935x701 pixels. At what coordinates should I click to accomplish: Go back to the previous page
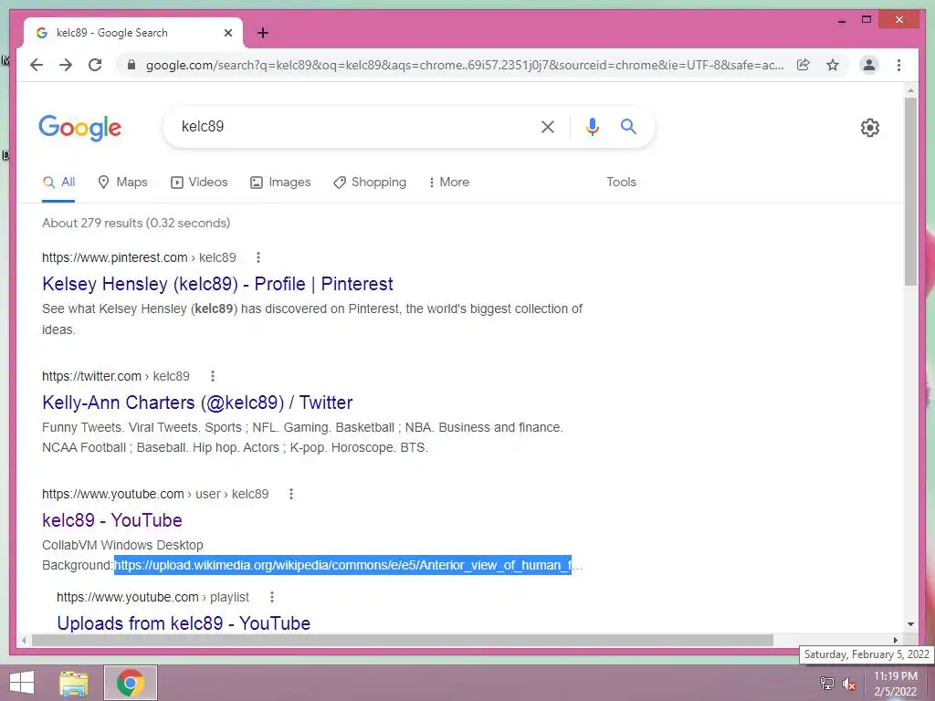coord(37,65)
